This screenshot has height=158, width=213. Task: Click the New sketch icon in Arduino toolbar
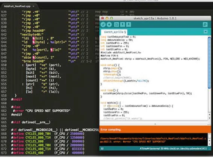click(116, 25)
